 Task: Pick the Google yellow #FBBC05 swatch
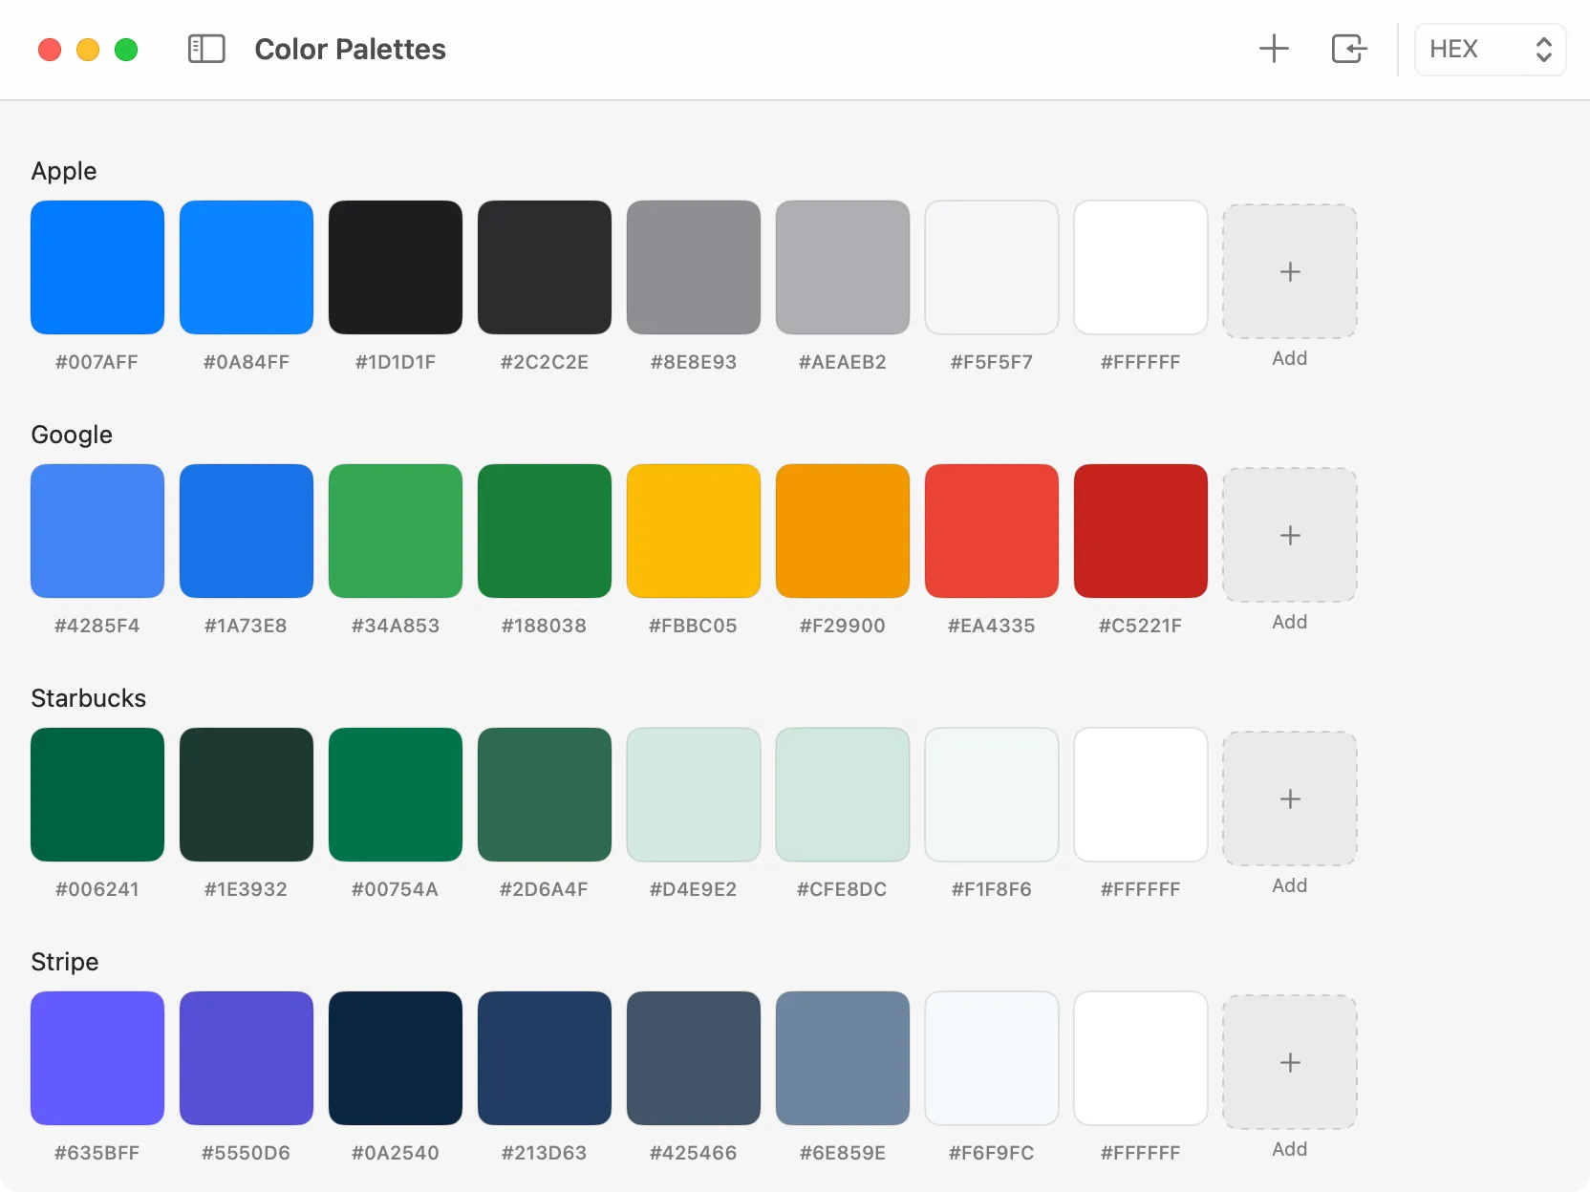pyautogui.click(x=694, y=531)
